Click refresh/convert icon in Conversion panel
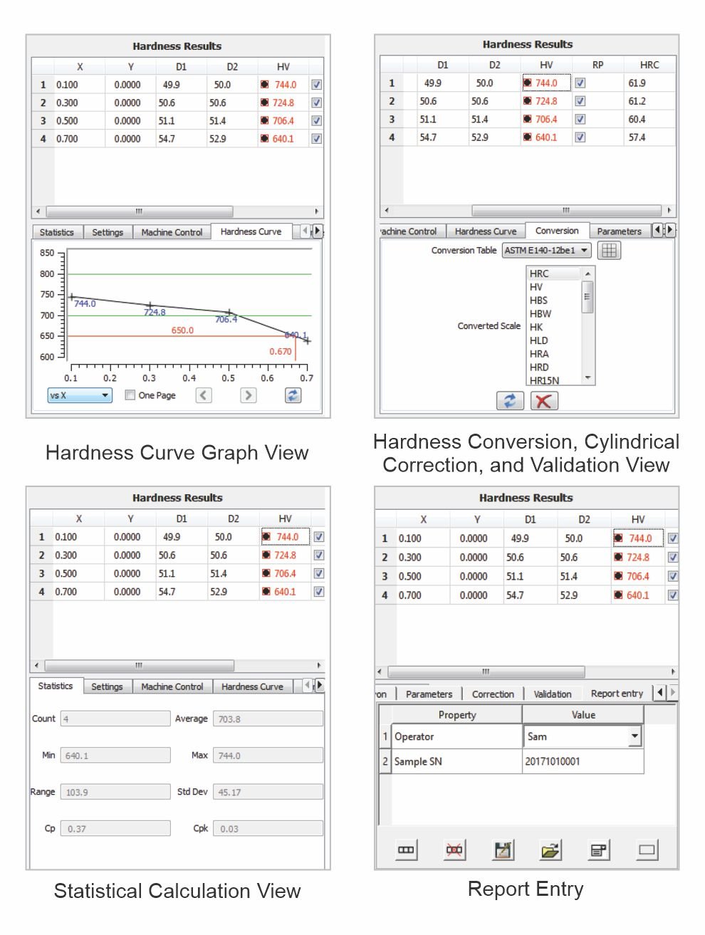The image size is (705, 935). pyautogui.click(x=510, y=401)
